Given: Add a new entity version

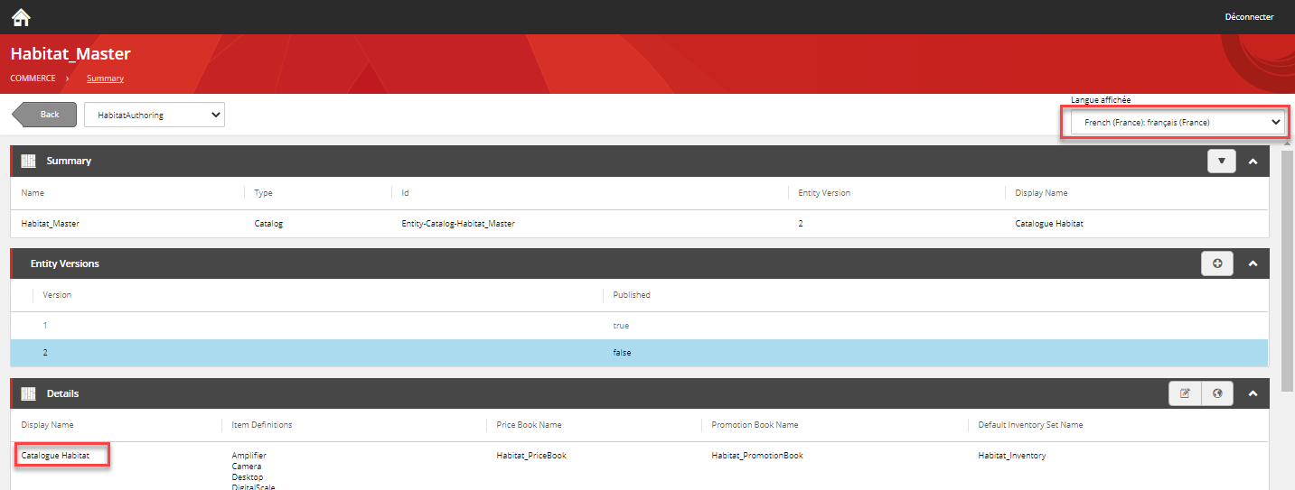Looking at the screenshot, I should [1217, 263].
